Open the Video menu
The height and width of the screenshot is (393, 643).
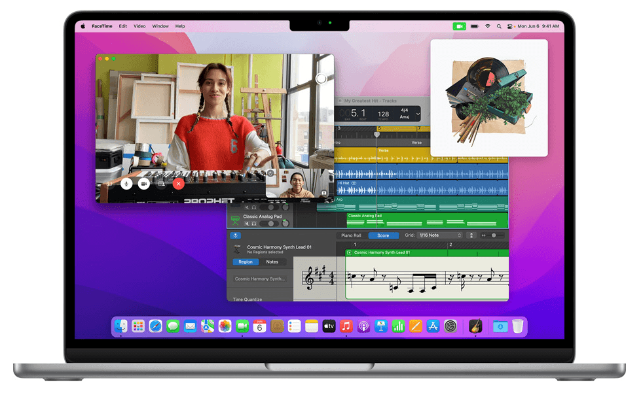point(139,26)
